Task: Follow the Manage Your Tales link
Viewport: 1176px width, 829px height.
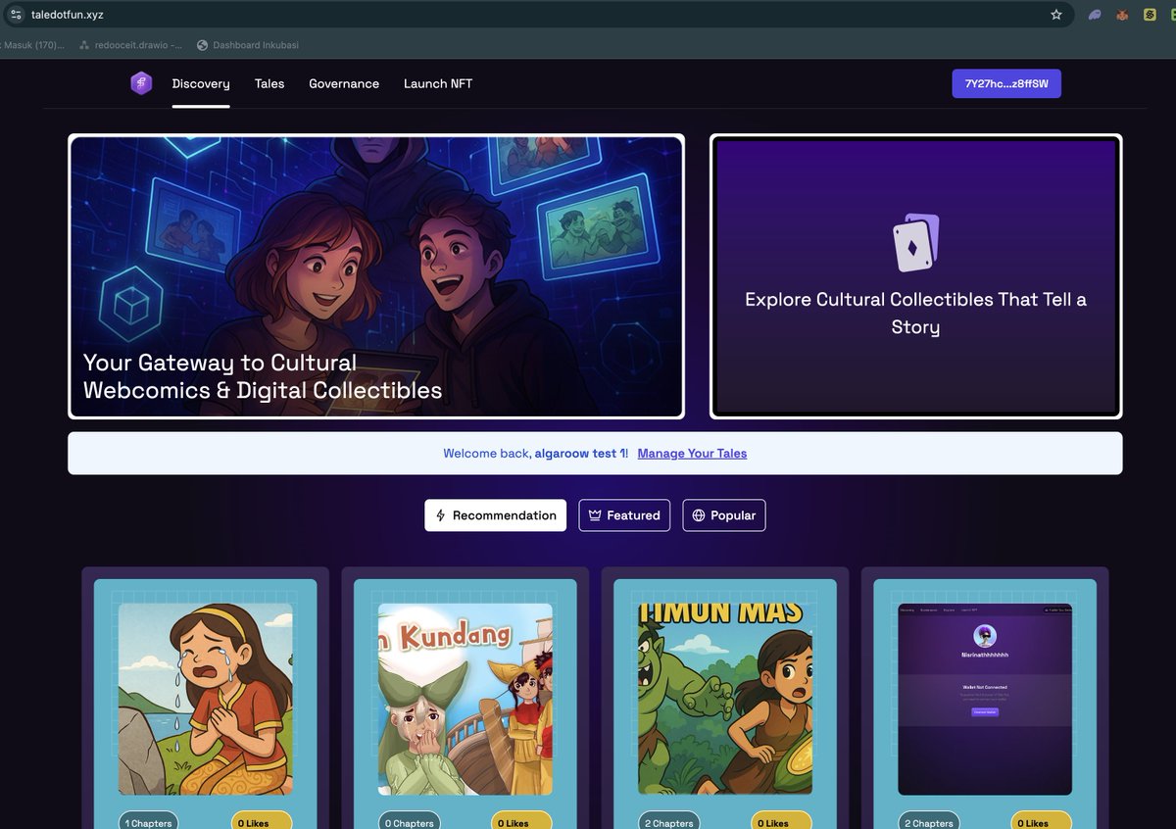Action: tap(692, 454)
